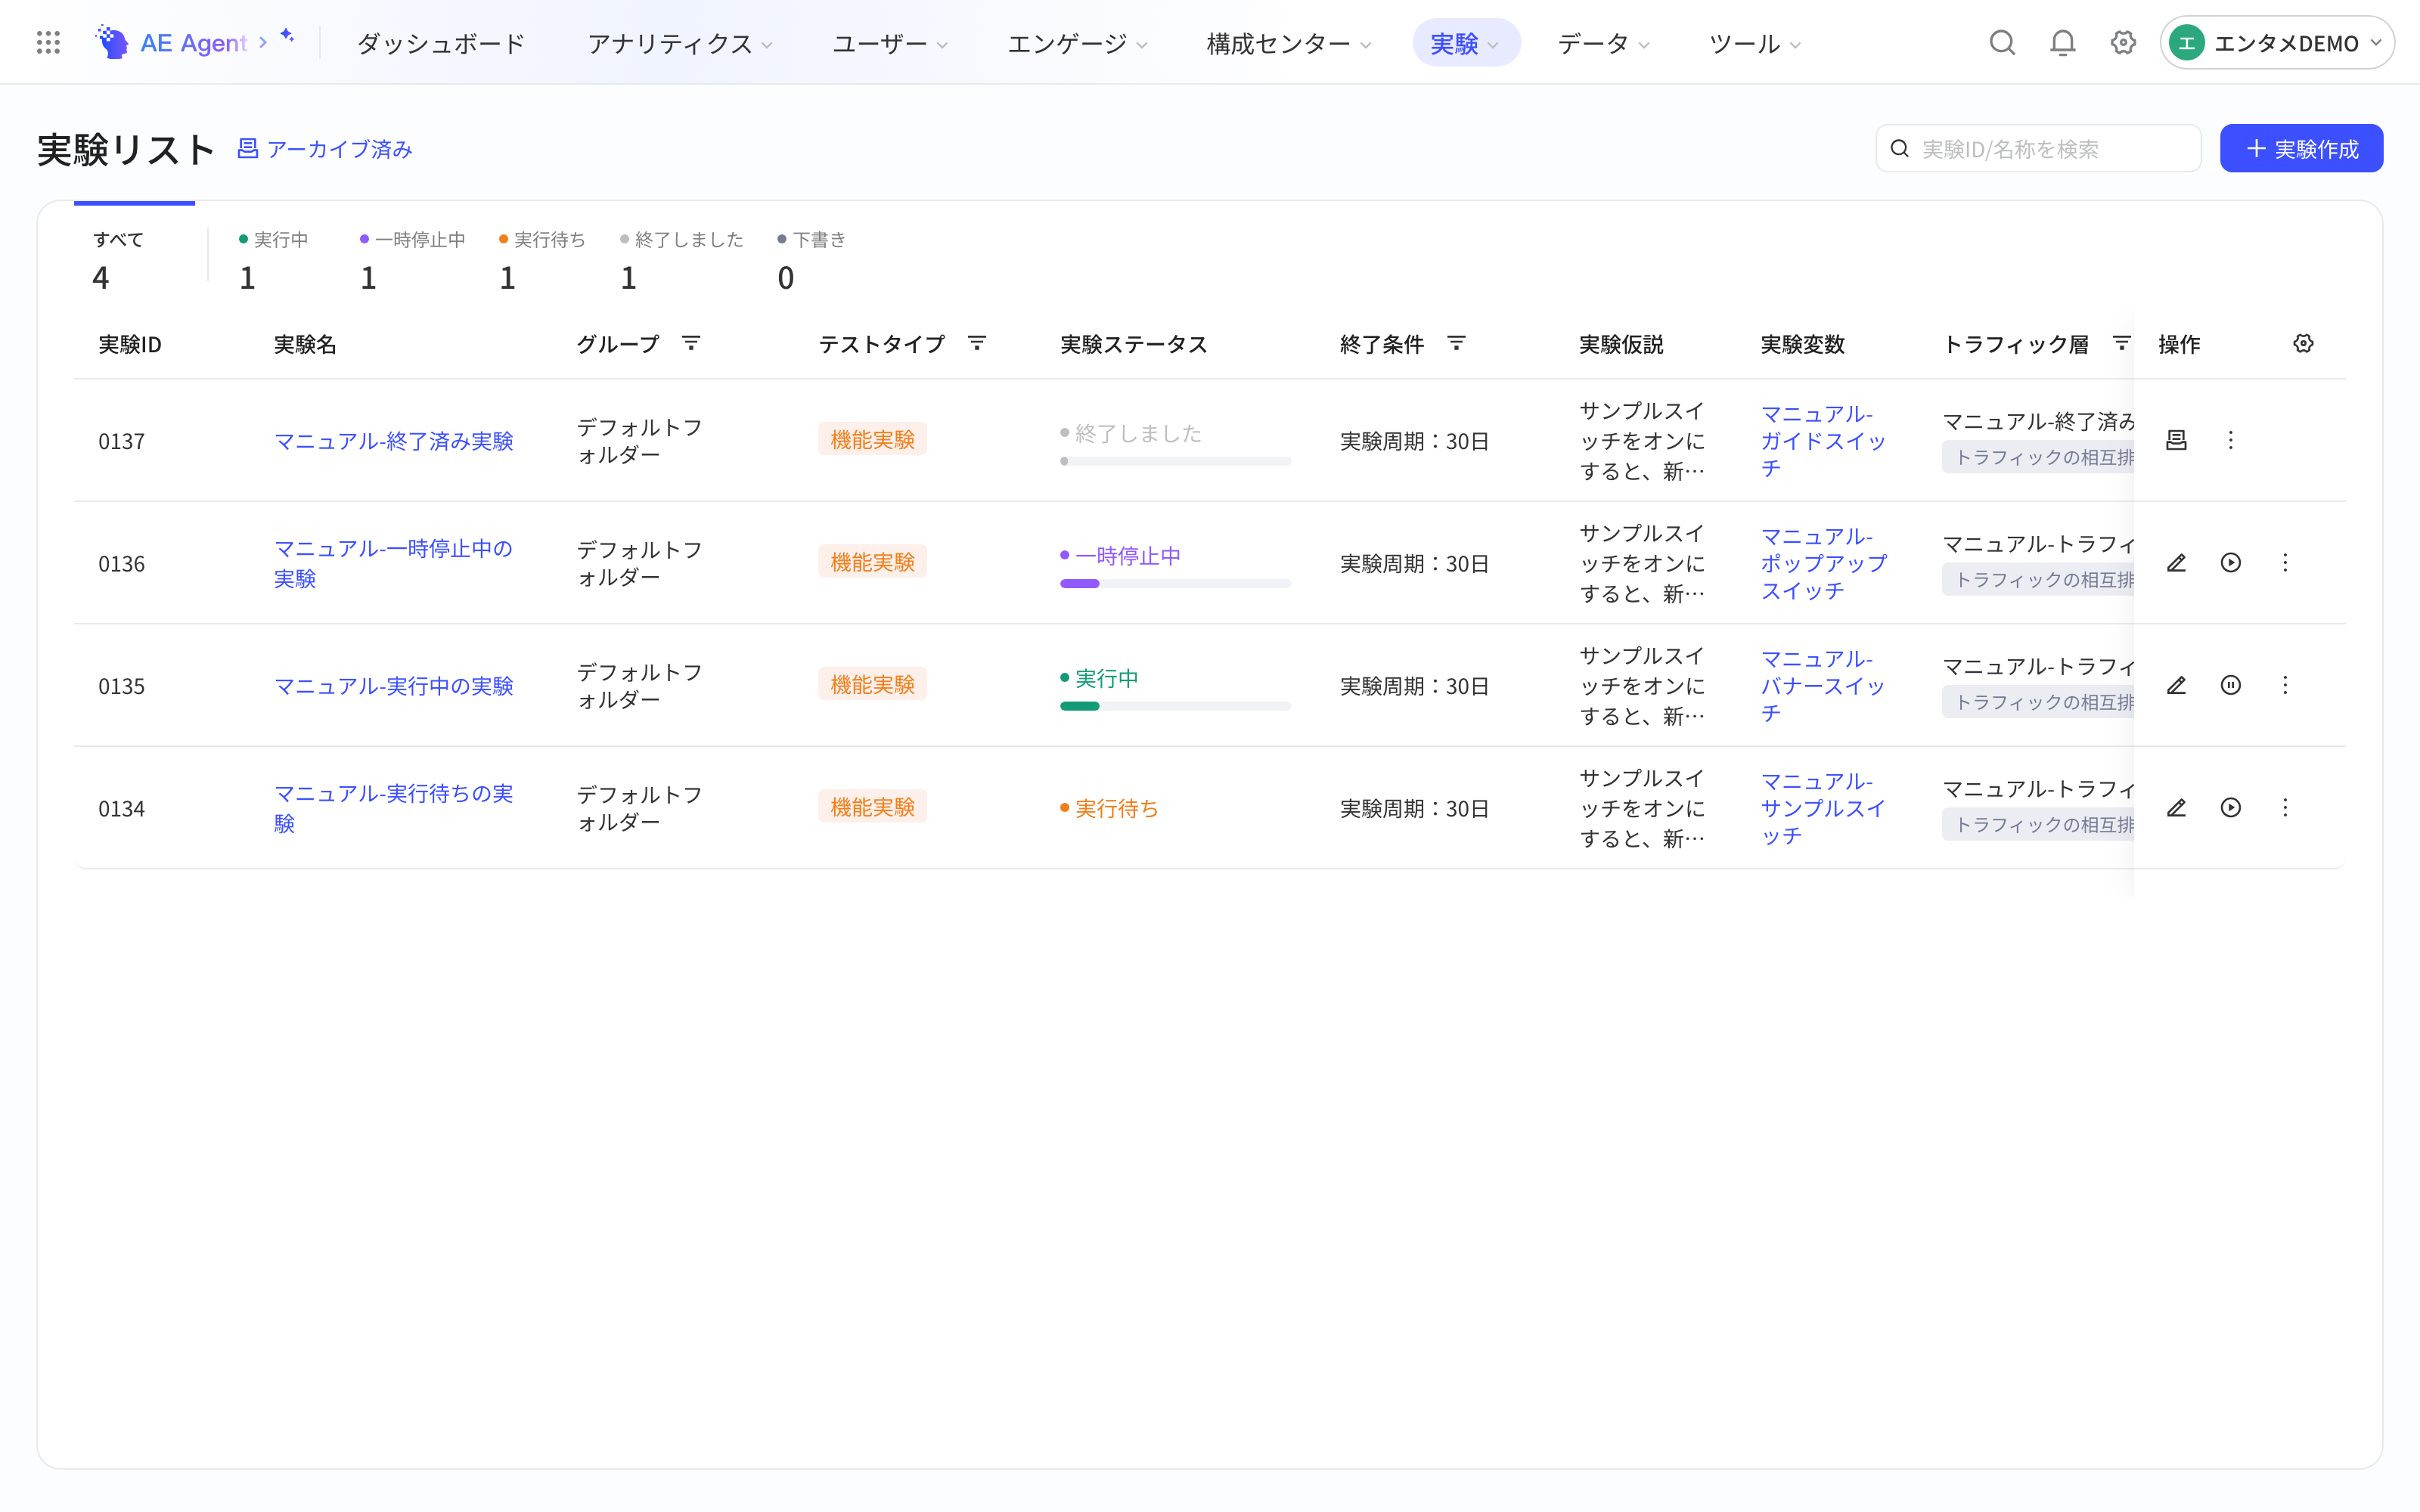Open the データ menu
The width and height of the screenshot is (2420, 1512).
point(1603,43)
